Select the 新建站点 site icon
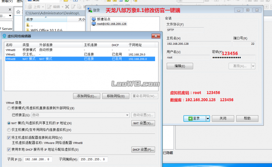Viewport: 272px width, 167px height. (x=94, y=19)
